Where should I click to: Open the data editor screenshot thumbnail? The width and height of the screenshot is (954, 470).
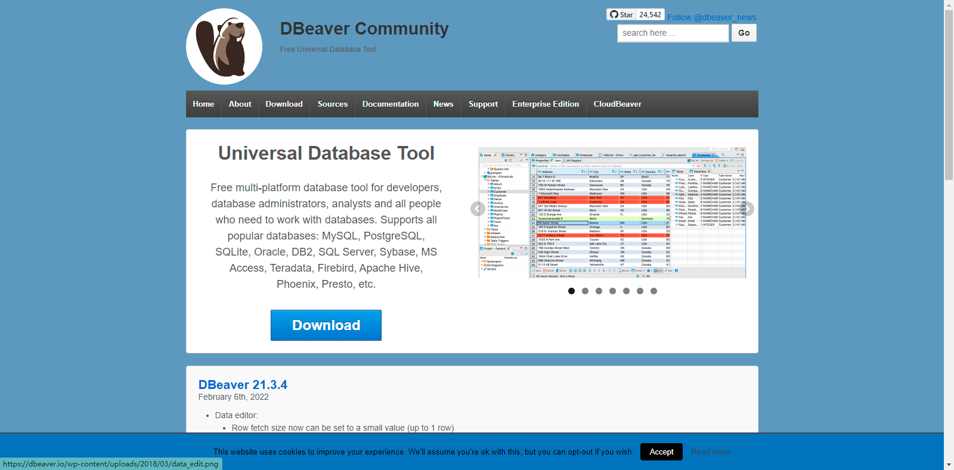612,213
